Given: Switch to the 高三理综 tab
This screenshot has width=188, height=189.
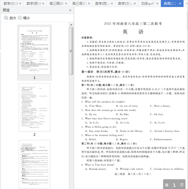Looking at the screenshot, I should pos(57,3).
